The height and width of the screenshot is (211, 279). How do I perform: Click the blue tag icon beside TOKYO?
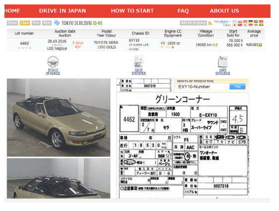[x=57, y=22]
